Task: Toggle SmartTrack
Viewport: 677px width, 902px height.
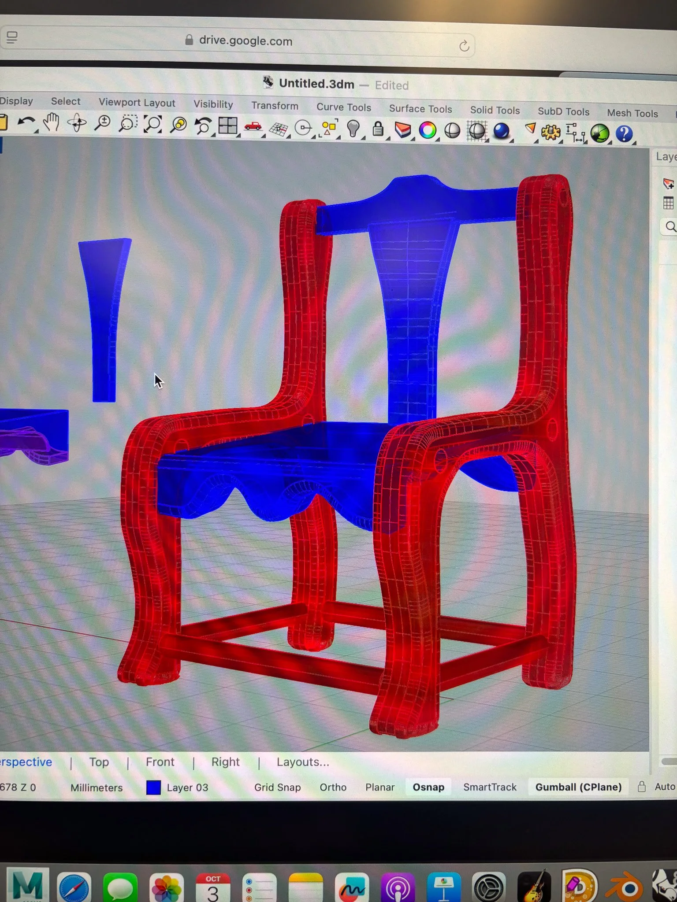Action: pyautogui.click(x=490, y=787)
